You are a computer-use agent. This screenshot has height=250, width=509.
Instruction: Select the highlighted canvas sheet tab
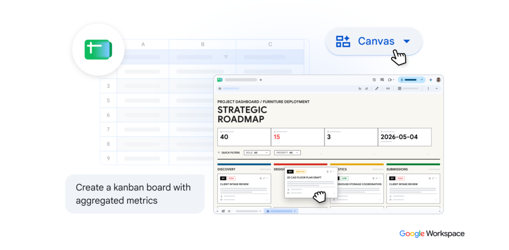[281, 211]
